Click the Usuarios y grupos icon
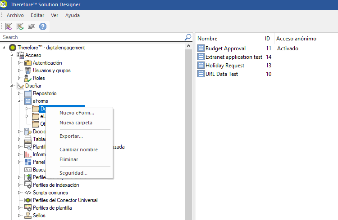Image resolution: width=338 pixels, height=220 pixels. point(28,70)
